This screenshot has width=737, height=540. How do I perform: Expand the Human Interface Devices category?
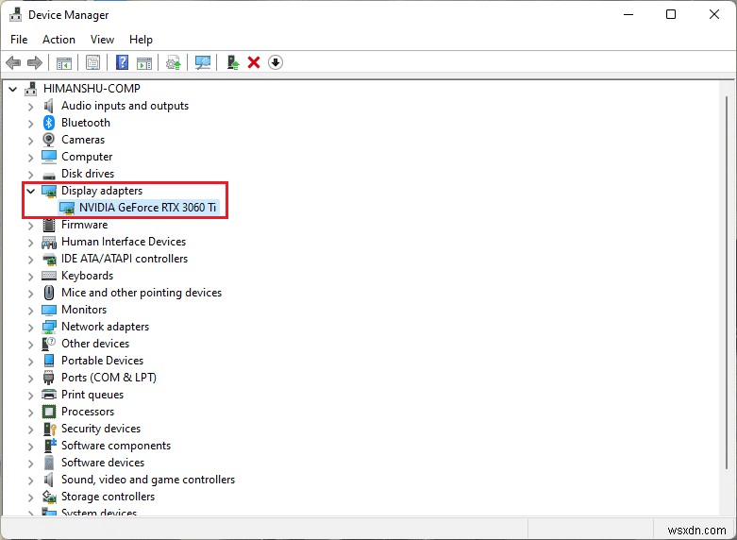[31, 243]
